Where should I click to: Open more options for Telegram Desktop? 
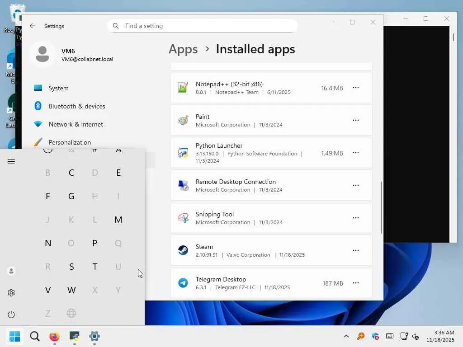point(355,283)
